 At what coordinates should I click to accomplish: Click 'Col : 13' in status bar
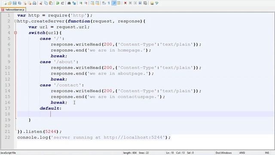click(x=180, y=153)
